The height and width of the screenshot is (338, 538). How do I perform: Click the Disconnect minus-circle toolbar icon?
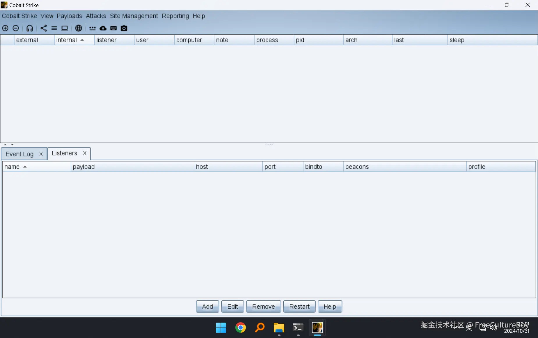pyautogui.click(x=16, y=28)
